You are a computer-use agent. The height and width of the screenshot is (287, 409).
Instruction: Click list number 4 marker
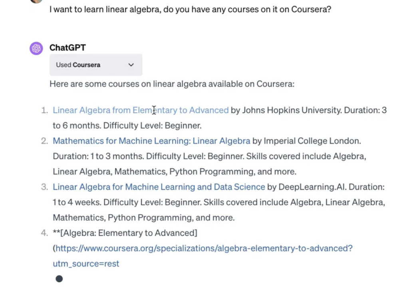coord(45,233)
